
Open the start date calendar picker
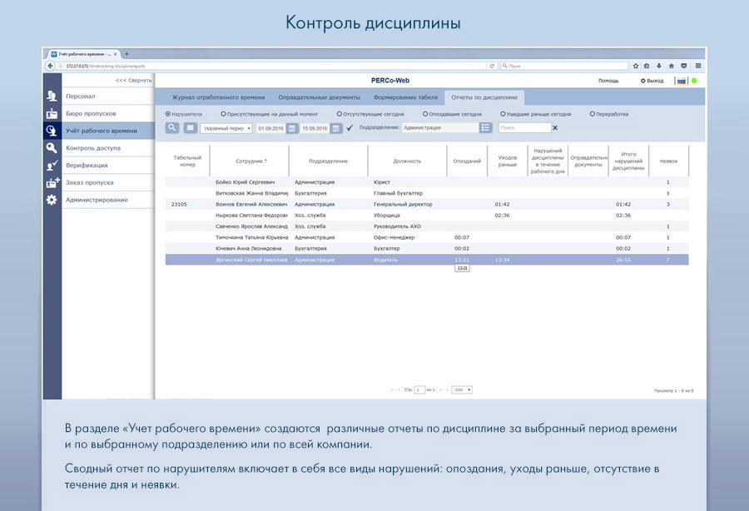click(x=290, y=128)
